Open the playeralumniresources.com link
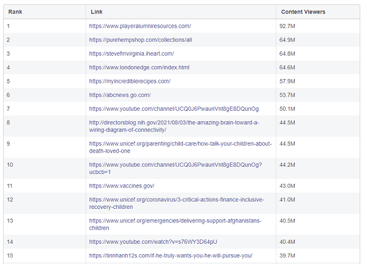Screen dimensions: 367x264 (140, 26)
